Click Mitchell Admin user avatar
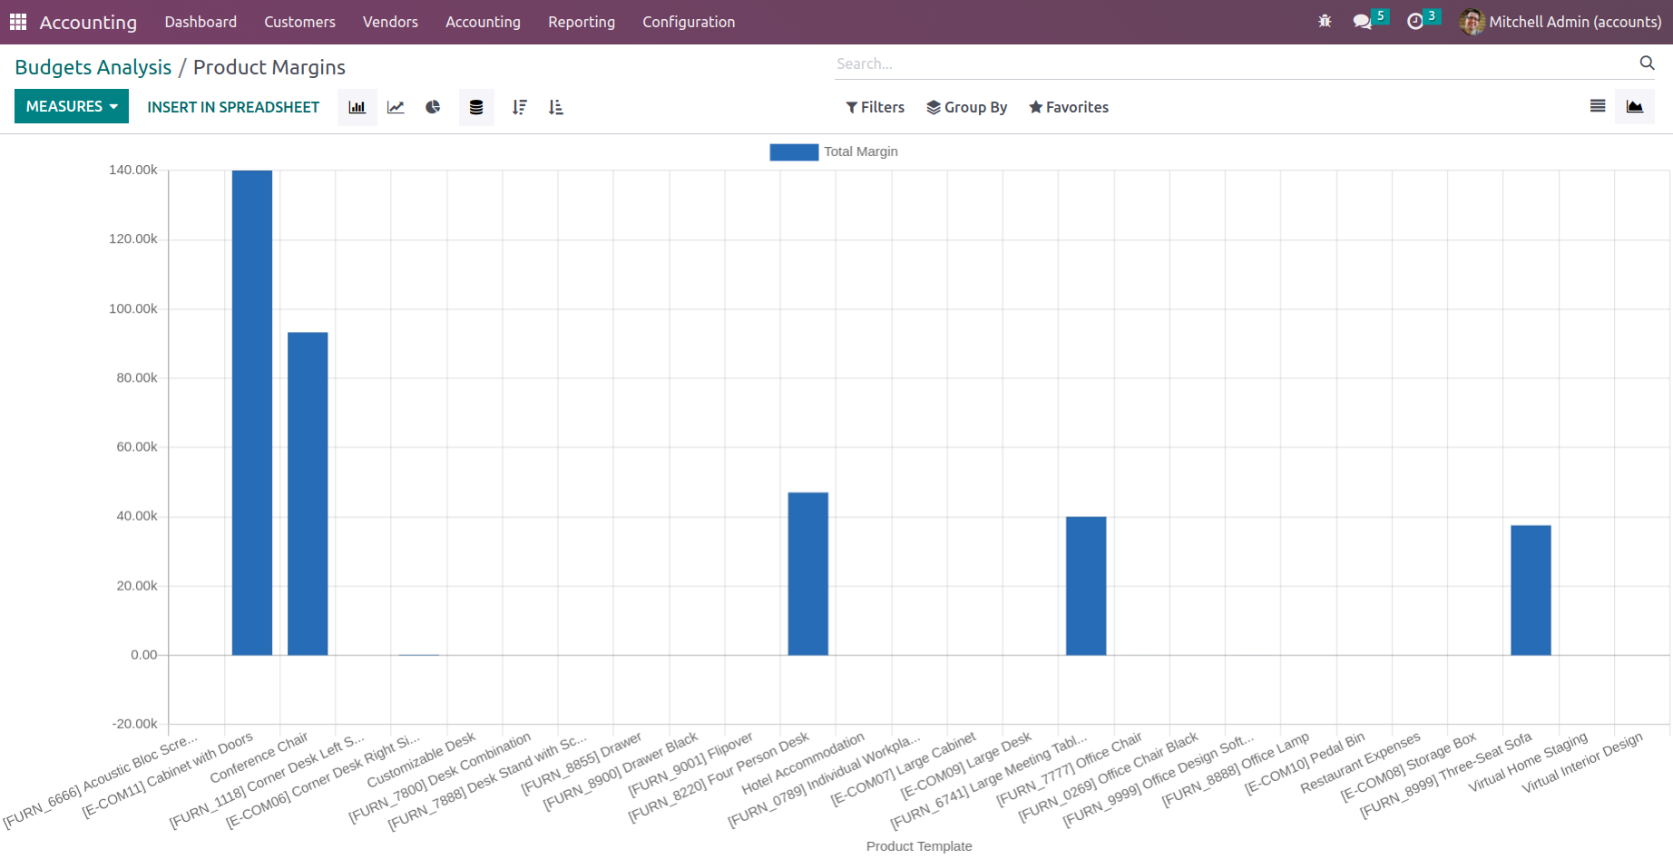Screen dimensions: 1673x859 [1472, 22]
